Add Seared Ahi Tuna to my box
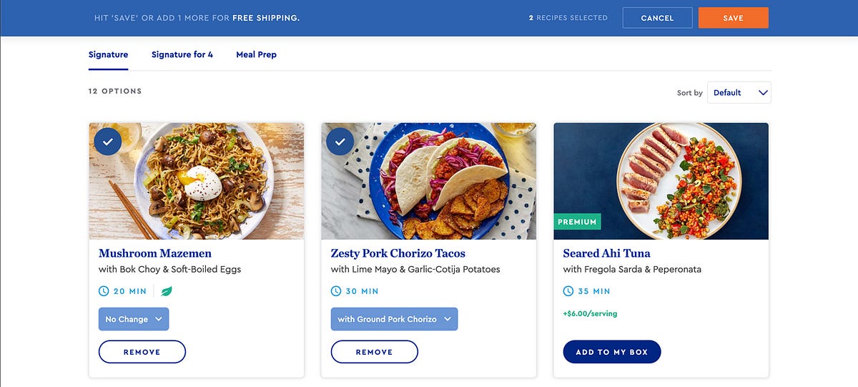This screenshot has height=387, width=858. (x=612, y=352)
